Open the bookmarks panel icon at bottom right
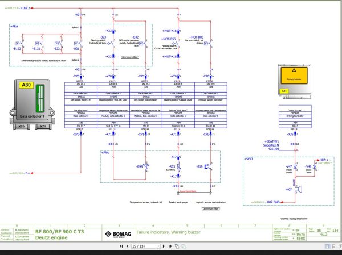Image resolution: width=342 pixels, height=255 pixels. pyautogui.click(x=333, y=246)
